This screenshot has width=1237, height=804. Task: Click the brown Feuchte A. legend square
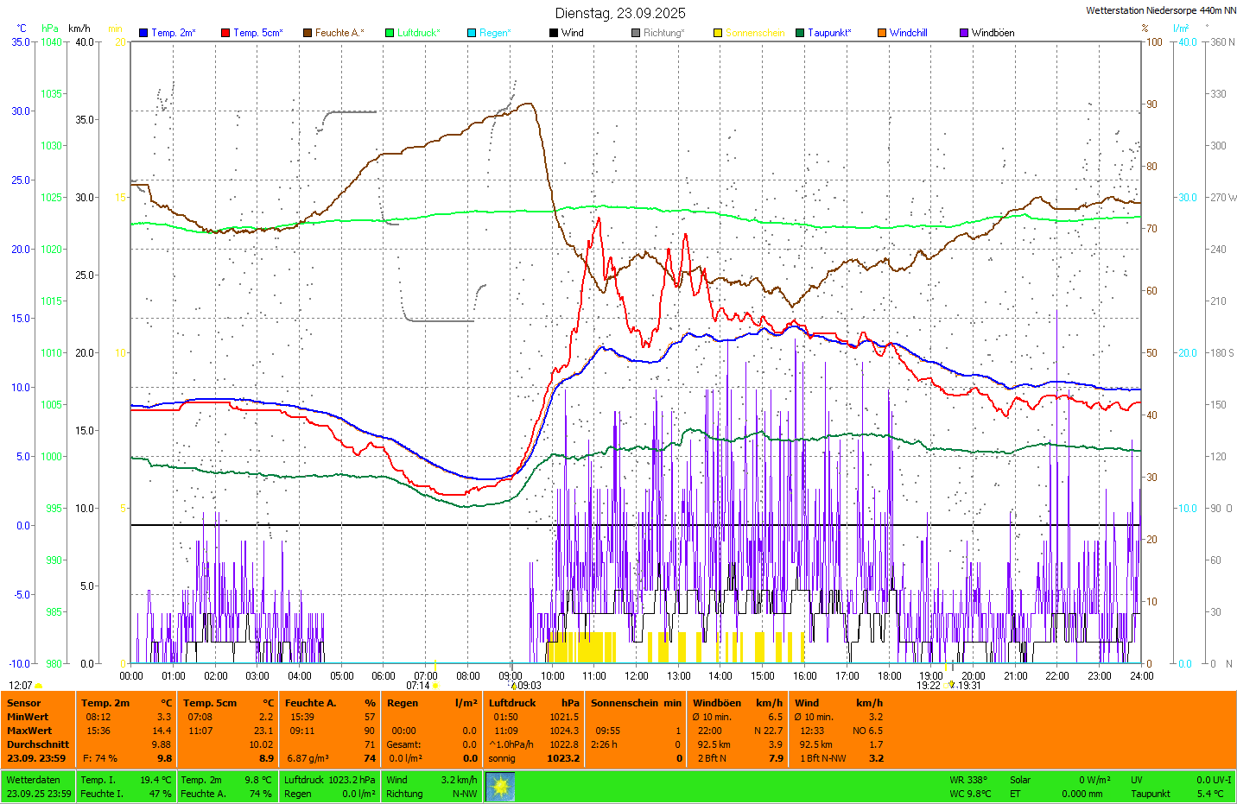[308, 33]
